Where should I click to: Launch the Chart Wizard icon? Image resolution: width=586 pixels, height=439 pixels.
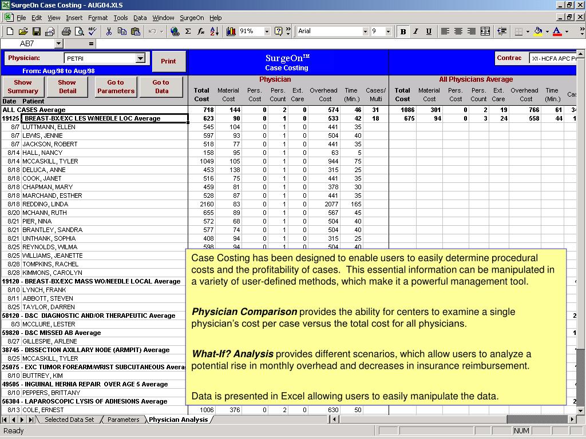point(231,31)
